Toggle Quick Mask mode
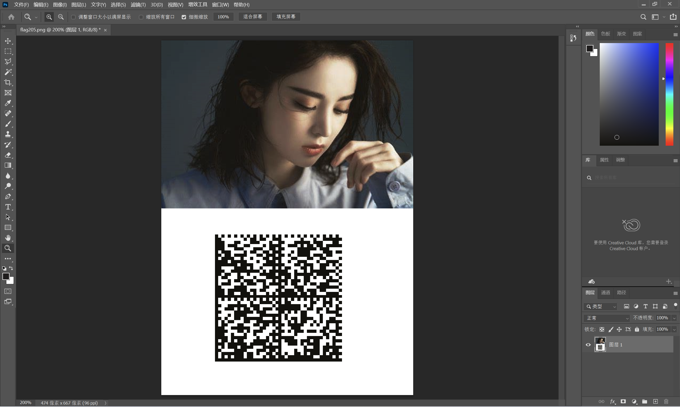This screenshot has height=407, width=680. click(8, 291)
